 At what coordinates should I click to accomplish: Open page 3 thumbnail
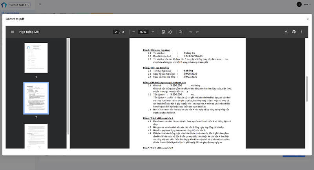pos(36,136)
